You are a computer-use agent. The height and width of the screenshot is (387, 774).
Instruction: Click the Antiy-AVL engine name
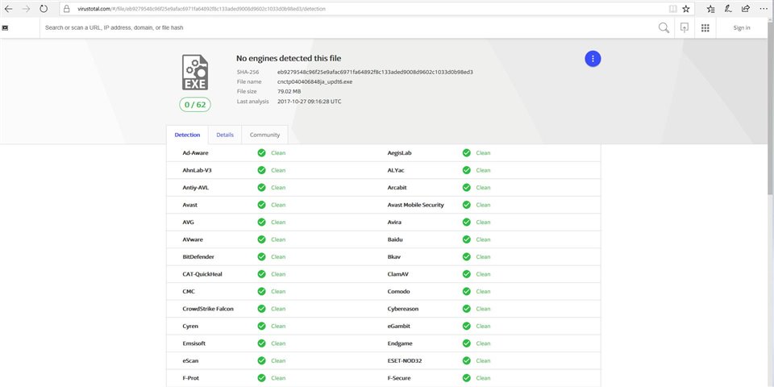pos(195,188)
